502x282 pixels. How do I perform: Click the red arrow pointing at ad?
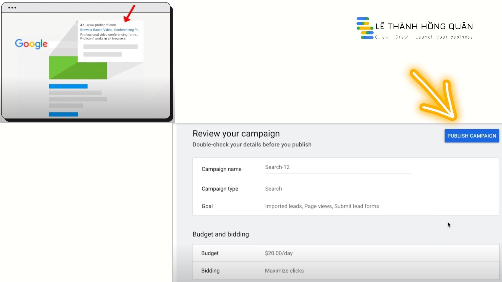coord(130,13)
